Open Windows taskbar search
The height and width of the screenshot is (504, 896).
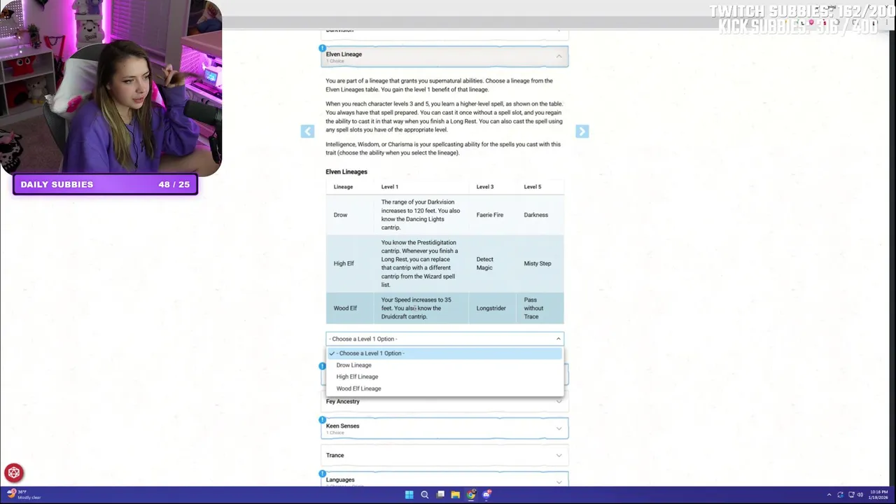(x=424, y=495)
